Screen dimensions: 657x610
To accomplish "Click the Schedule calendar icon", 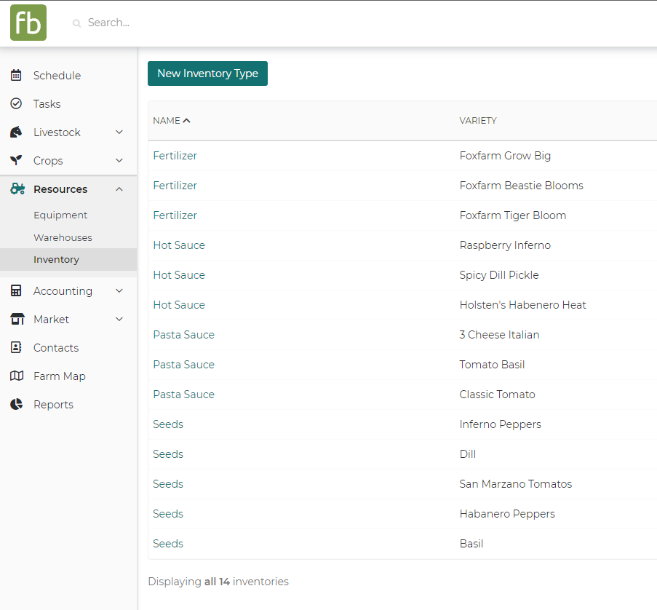I will pos(16,76).
